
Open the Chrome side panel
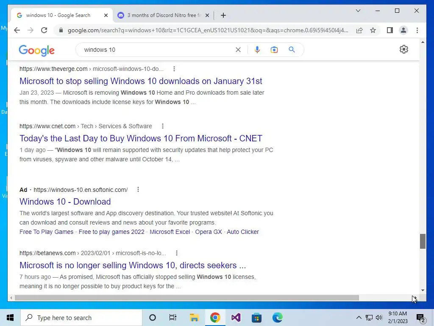(x=390, y=30)
